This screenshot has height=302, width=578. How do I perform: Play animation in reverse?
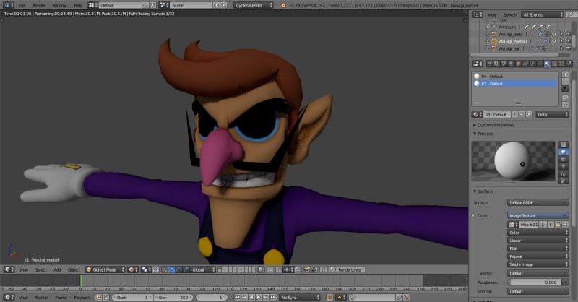pyautogui.click(x=251, y=297)
